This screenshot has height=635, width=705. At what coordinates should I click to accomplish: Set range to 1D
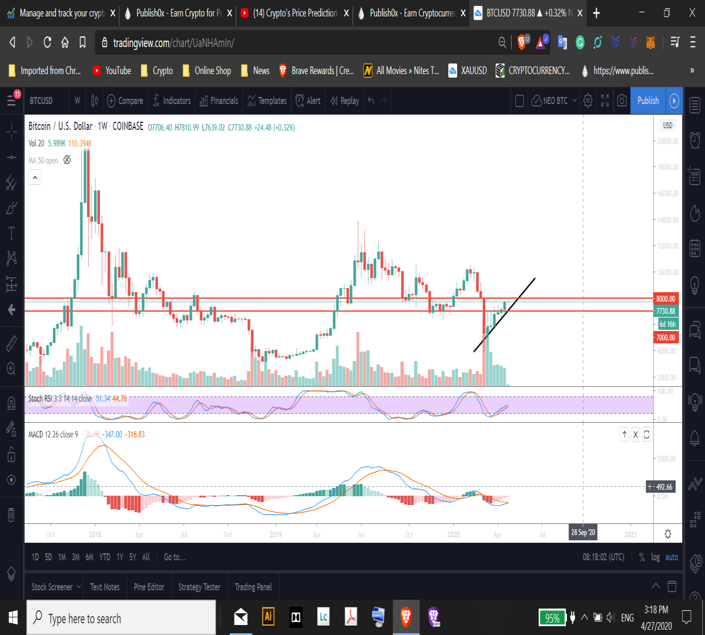(35, 557)
